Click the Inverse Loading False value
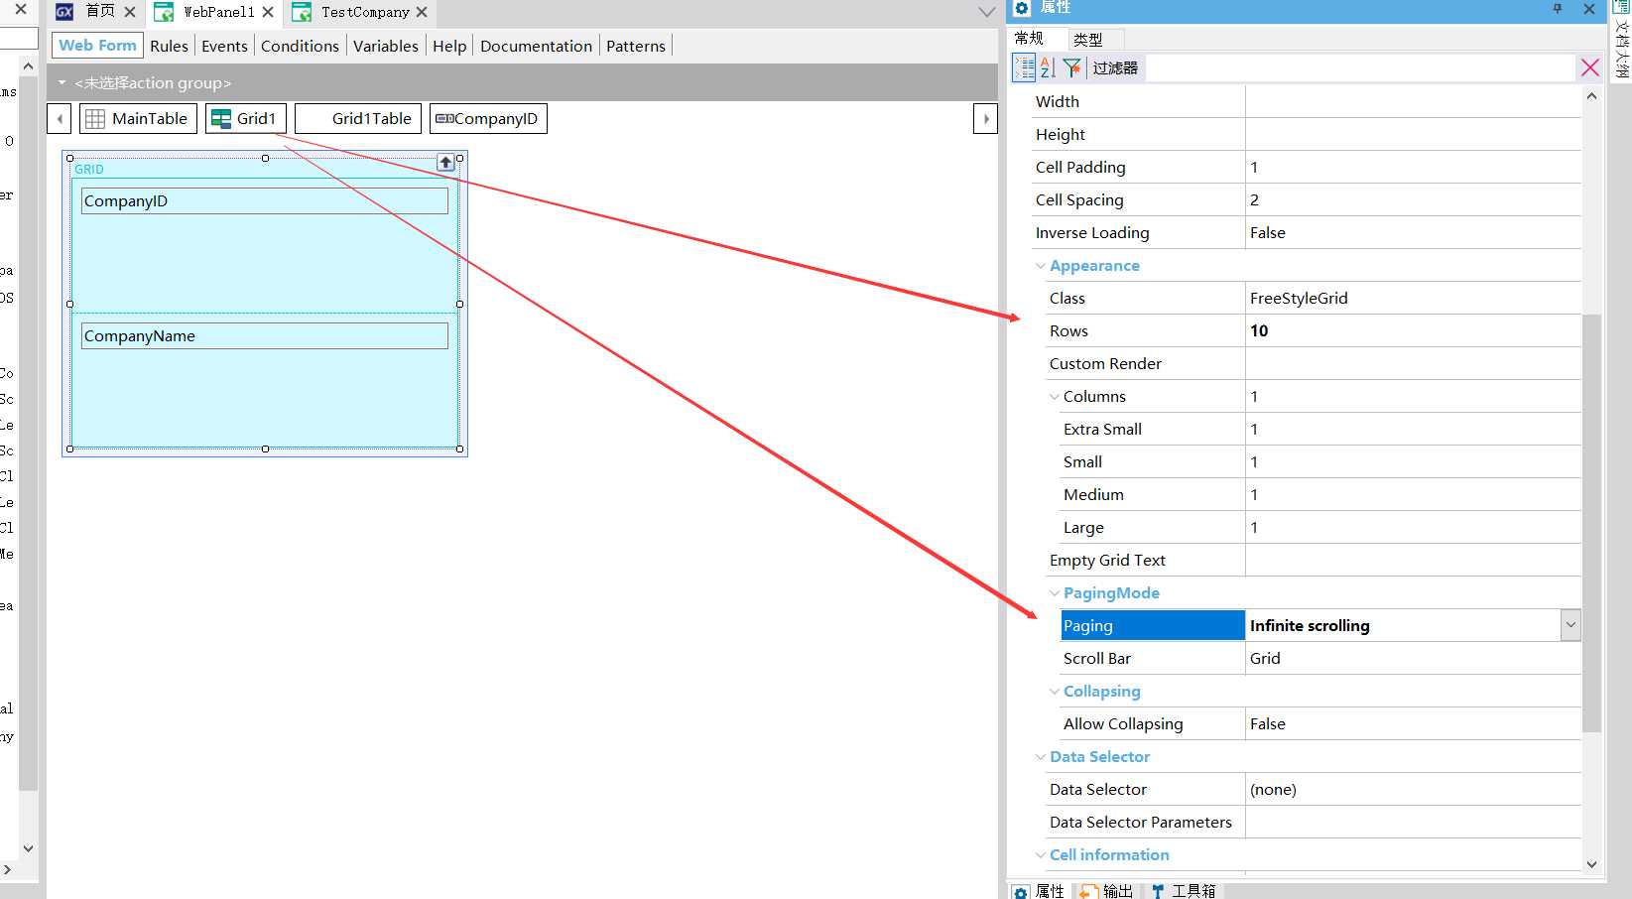Viewport: 1632px width, 899px height. coord(1413,232)
